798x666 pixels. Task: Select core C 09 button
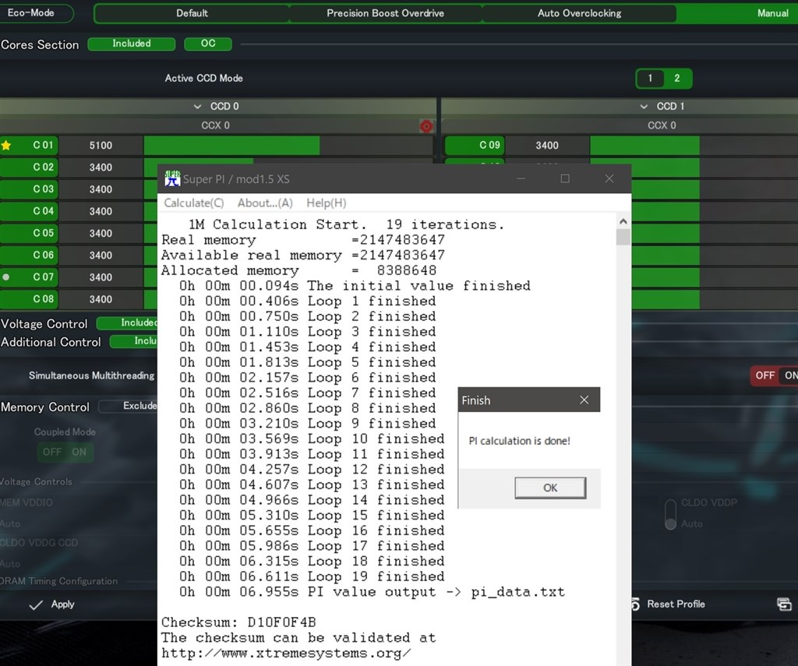[x=475, y=146]
